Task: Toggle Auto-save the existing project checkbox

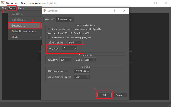Action: coord(49,37)
